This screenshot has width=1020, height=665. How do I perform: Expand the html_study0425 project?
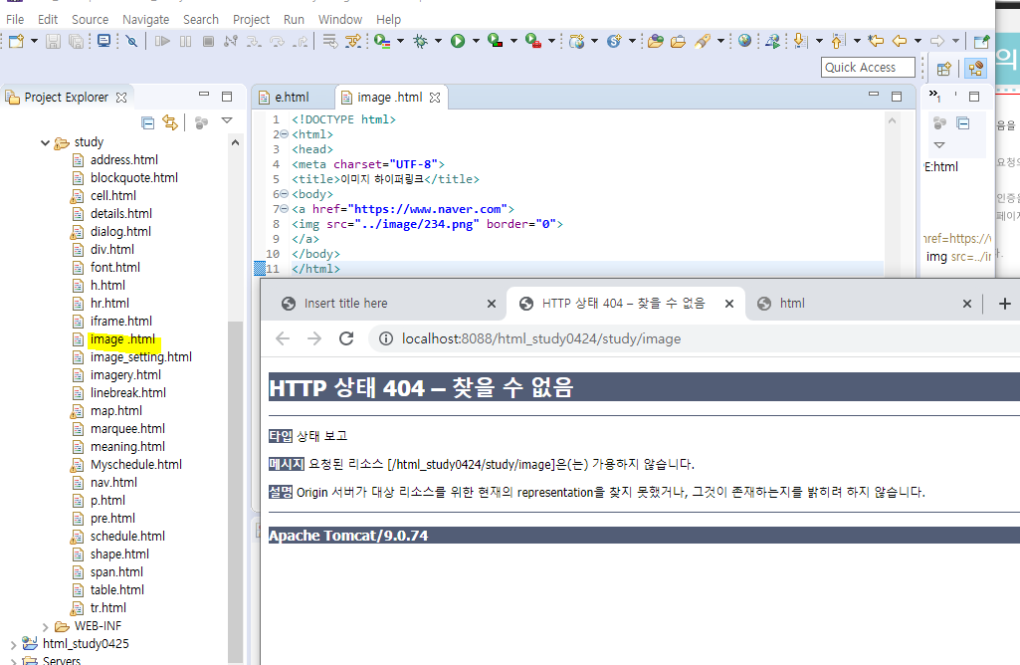[x=14, y=645]
